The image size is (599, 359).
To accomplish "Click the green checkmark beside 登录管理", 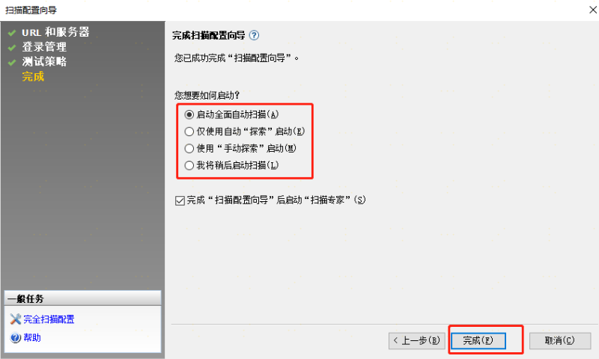I will [x=12, y=48].
